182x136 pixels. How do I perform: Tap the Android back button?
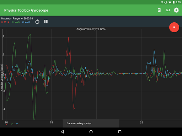(62, 132)
